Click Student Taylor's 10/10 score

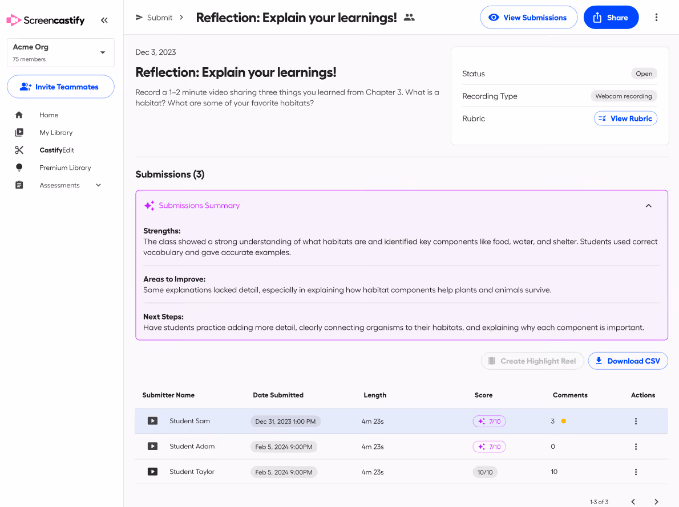[x=485, y=472]
